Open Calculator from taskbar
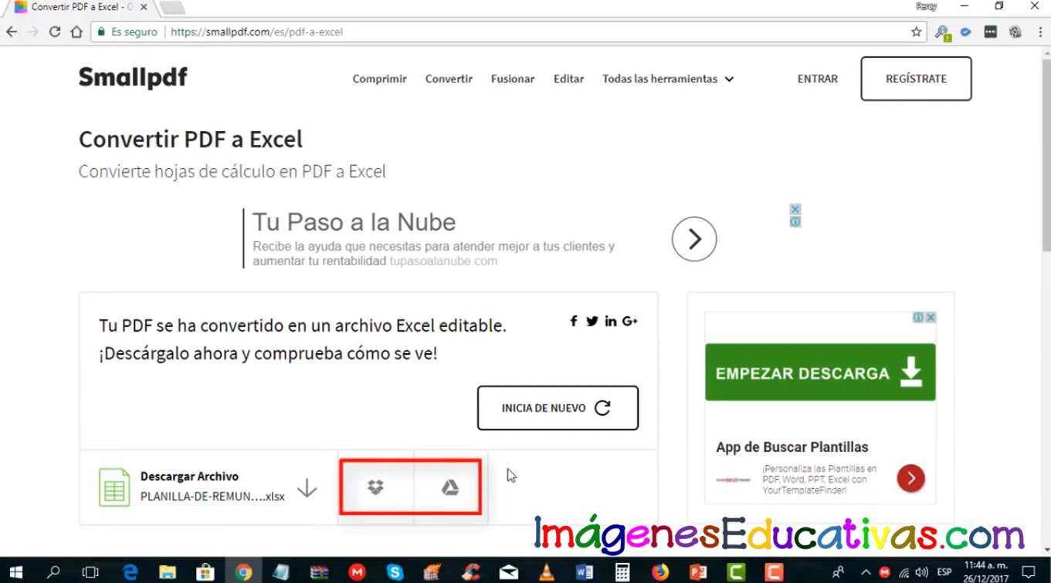This screenshot has height=583, width=1051. [622, 572]
